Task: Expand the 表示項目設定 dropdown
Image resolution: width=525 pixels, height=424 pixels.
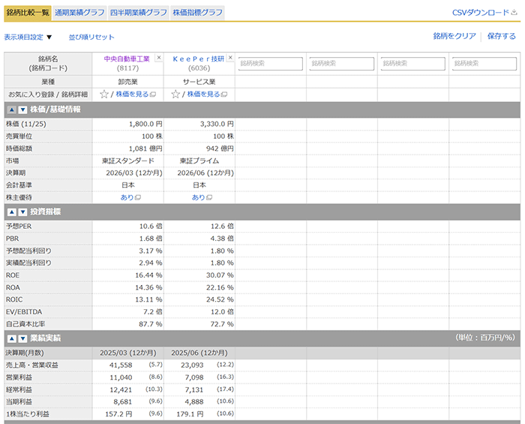Action: click(28, 37)
